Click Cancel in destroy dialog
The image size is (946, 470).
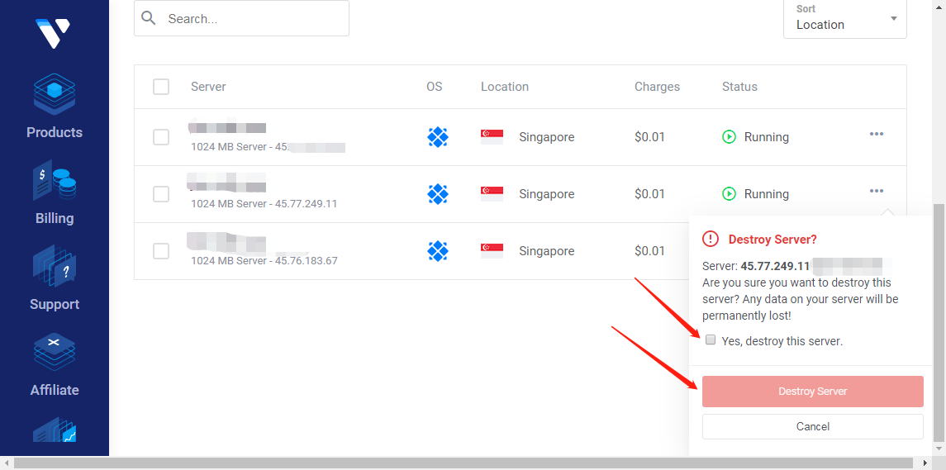pyautogui.click(x=812, y=427)
